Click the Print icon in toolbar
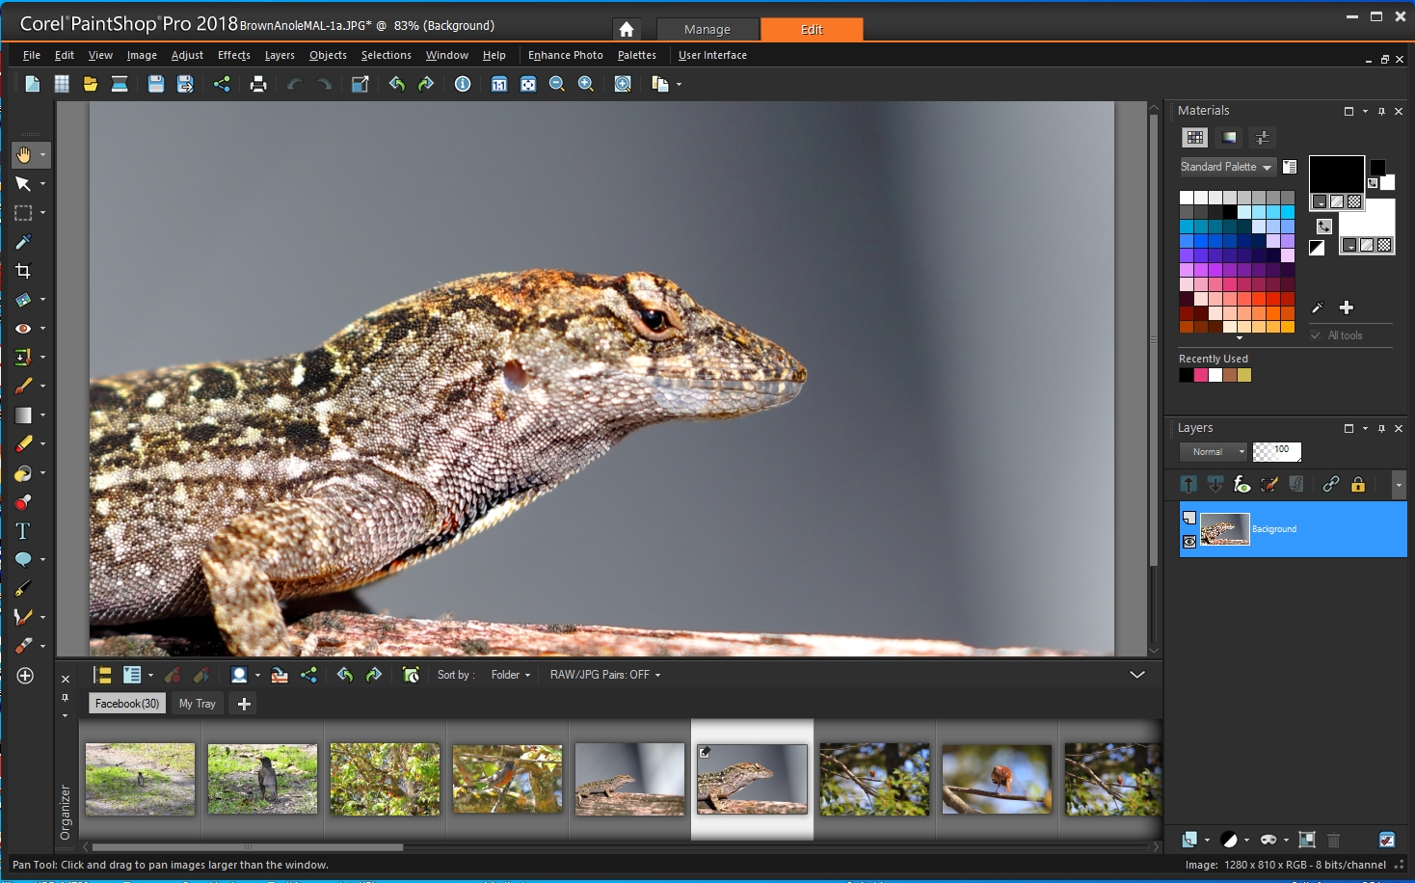The height and width of the screenshot is (883, 1415). pyautogui.click(x=258, y=85)
